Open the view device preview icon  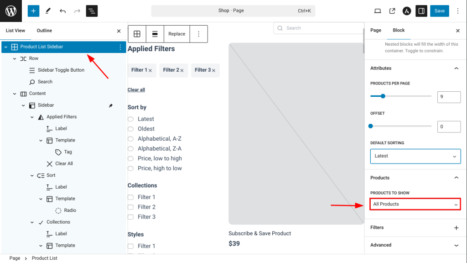(x=378, y=11)
